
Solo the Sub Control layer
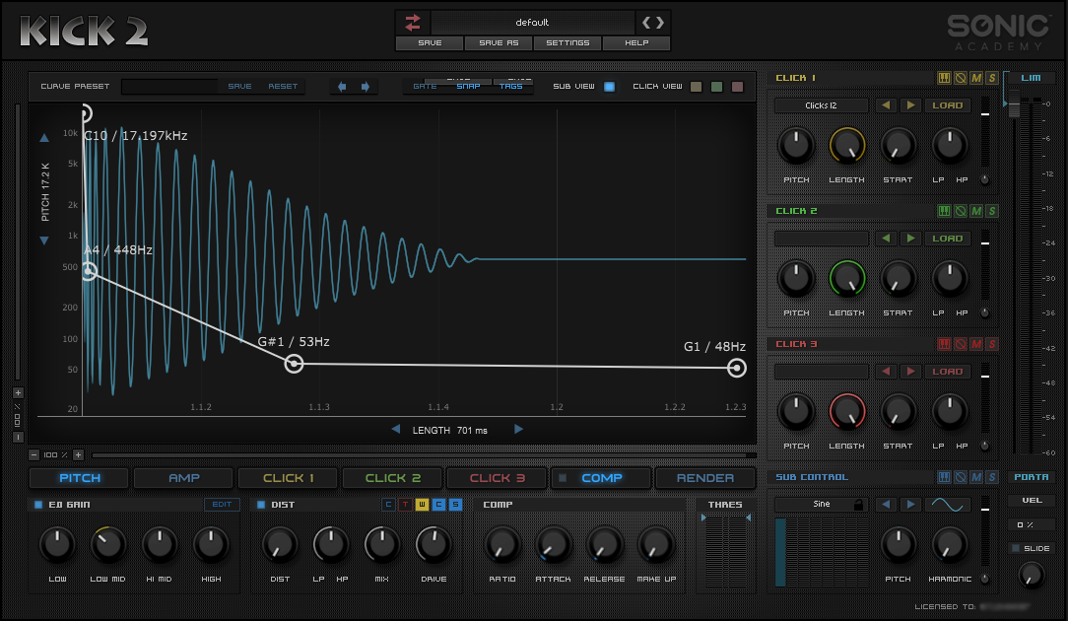pos(992,477)
